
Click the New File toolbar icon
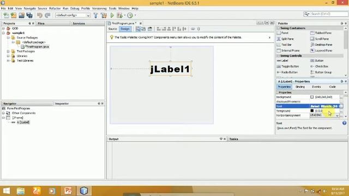6,15
